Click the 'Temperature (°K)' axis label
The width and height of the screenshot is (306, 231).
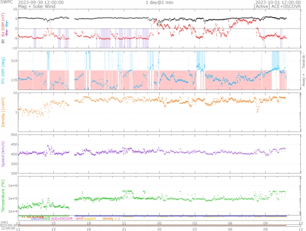pos(3,196)
